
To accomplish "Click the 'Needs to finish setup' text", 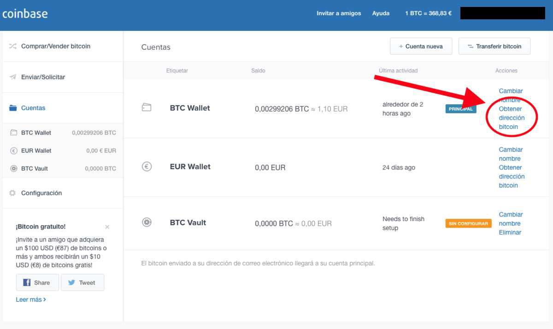I will [403, 223].
